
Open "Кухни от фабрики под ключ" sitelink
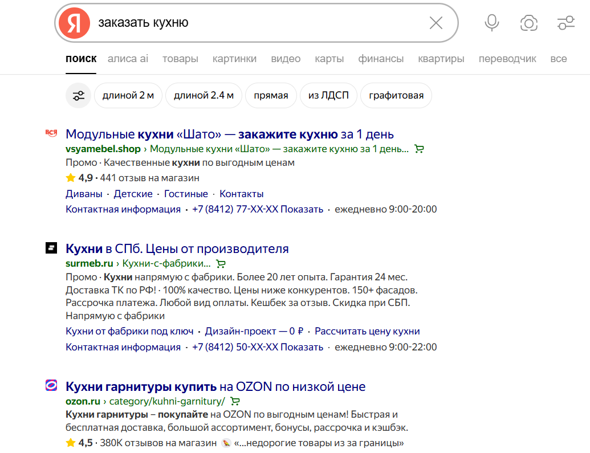coord(129,331)
